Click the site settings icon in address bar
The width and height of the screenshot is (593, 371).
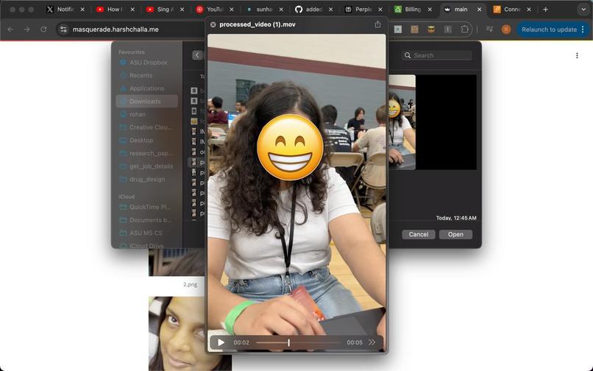63,29
